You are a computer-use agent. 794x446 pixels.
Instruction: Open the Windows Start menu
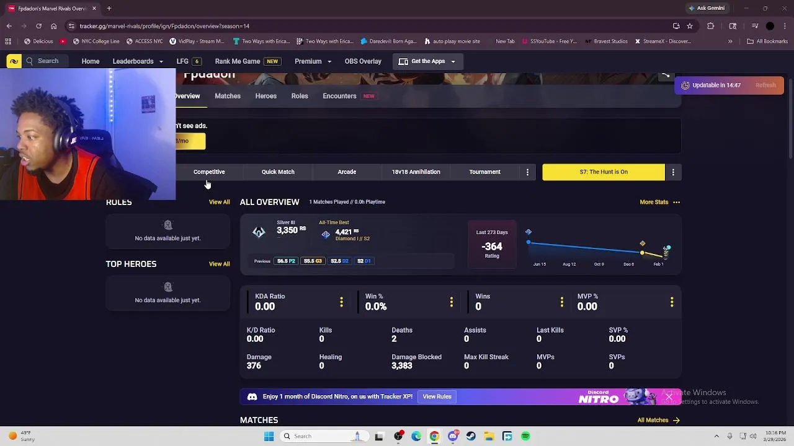269,436
